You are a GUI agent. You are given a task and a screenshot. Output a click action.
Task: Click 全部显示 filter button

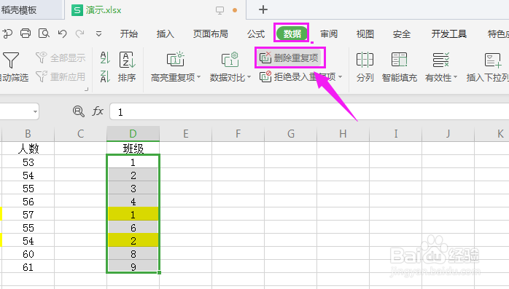[x=61, y=58]
